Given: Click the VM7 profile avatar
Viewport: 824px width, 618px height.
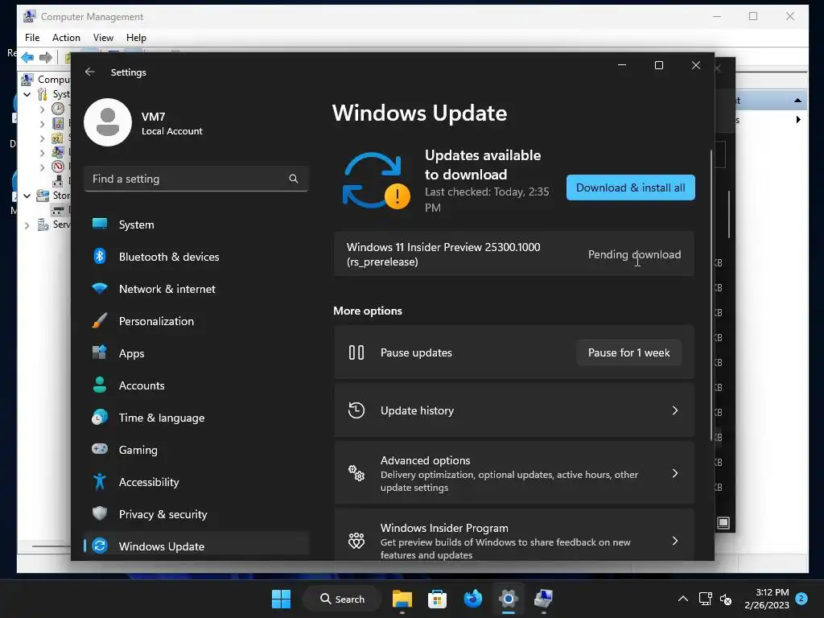Looking at the screenshot, I should click(x=108, y=122).
